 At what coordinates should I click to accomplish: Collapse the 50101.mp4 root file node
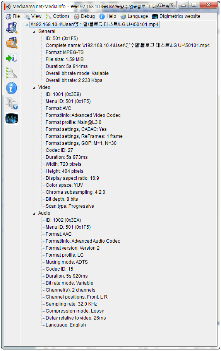pos(27,24)
